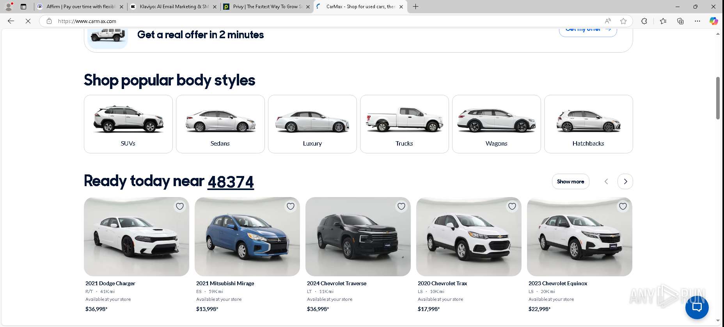
Task: Click the page vertical scrollbar thumb
Action: [718, 98]
